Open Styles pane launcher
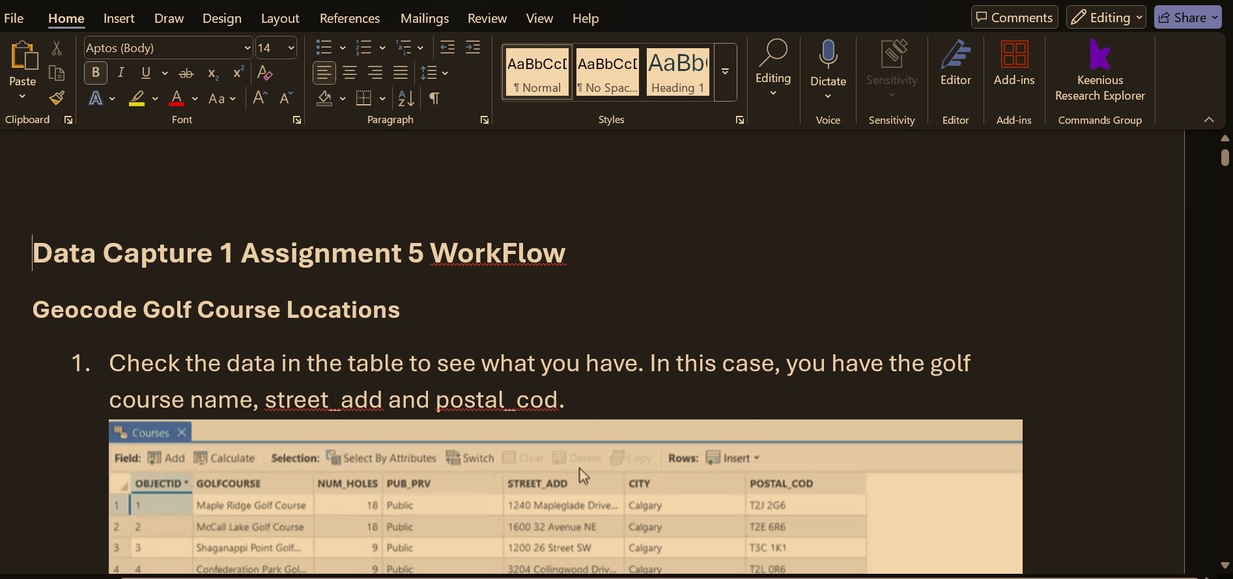The height and width of the screenshot is (579, 1233). (740, 120)
